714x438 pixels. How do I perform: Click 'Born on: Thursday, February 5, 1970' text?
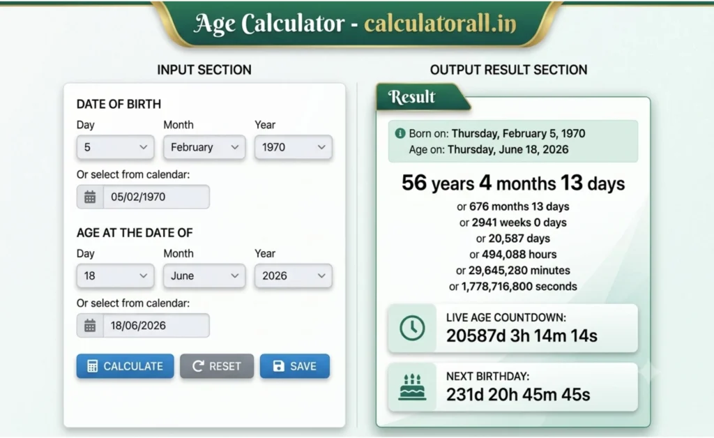click(x=496, y=133)
